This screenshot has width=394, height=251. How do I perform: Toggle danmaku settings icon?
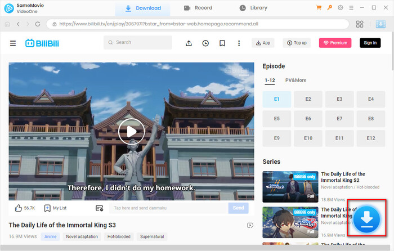[x=100, y=208]
